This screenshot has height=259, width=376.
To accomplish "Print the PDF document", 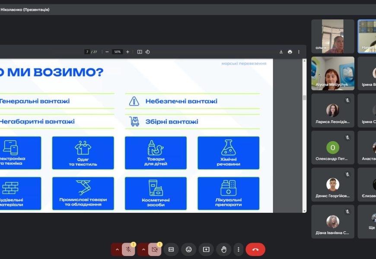I will [x=290, y=52].
